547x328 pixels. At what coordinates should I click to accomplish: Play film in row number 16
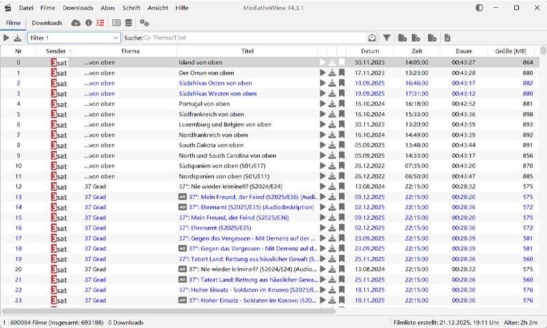[322, 228]
